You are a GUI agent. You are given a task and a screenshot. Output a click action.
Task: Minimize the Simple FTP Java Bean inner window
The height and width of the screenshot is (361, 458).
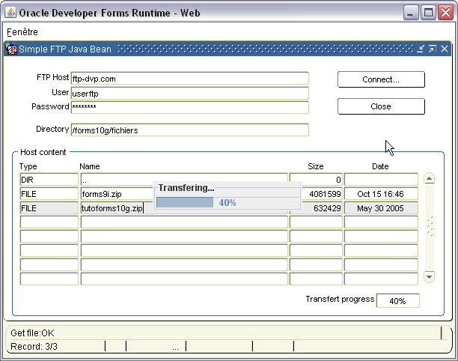pos(420,49)
